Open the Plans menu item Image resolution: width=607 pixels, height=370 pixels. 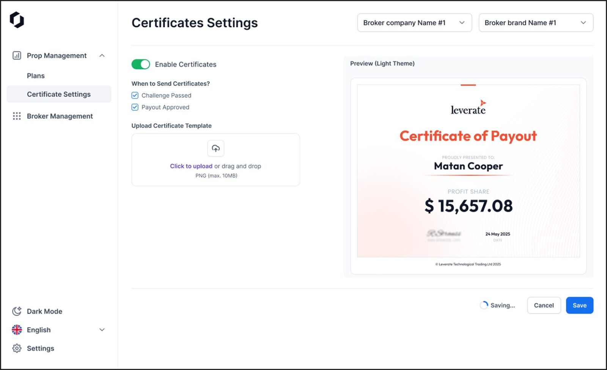click(36, 76)
